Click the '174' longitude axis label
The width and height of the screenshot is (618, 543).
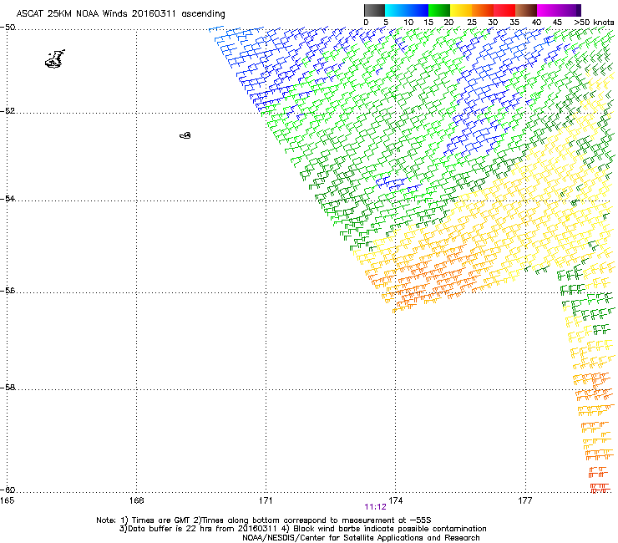click(395, 500)
